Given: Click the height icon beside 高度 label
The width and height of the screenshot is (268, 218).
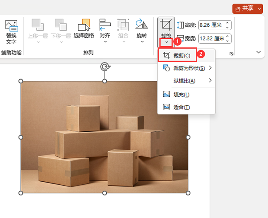Looking at the screenshot, I should (x=180, y=25).
